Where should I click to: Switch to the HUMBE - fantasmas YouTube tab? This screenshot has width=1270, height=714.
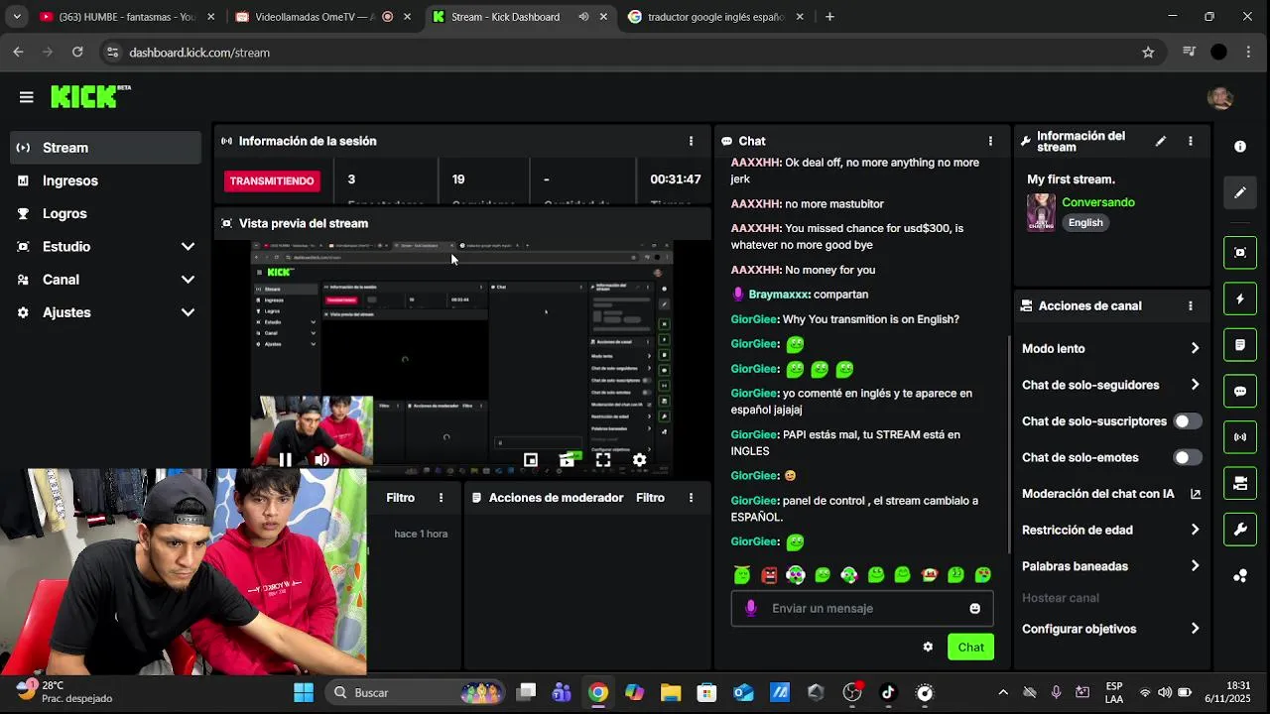[126, 17]
